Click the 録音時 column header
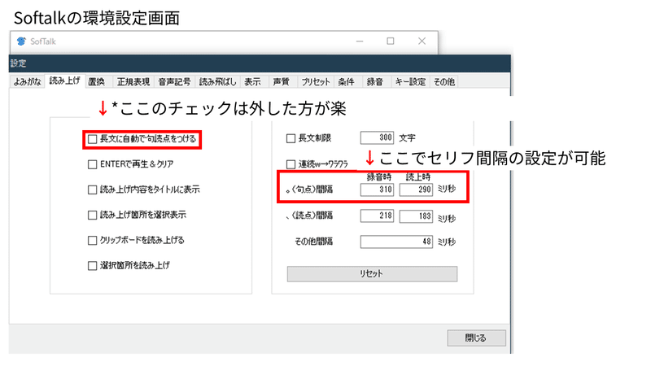Screen dimensions: 651x366 tap(379, 177)
